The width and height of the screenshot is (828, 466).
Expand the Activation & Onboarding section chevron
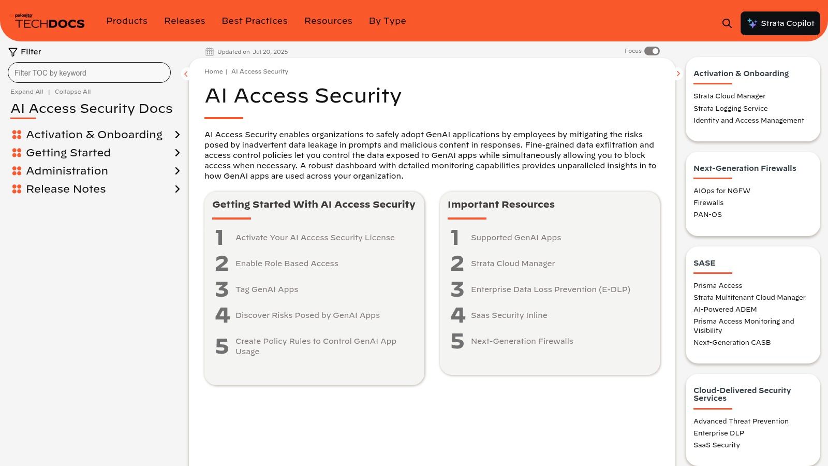[x=178, y=134]
